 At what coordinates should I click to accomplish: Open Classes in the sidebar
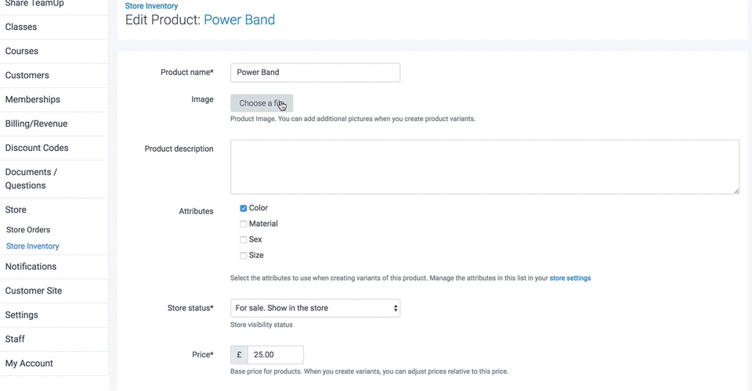click(21, 27)
